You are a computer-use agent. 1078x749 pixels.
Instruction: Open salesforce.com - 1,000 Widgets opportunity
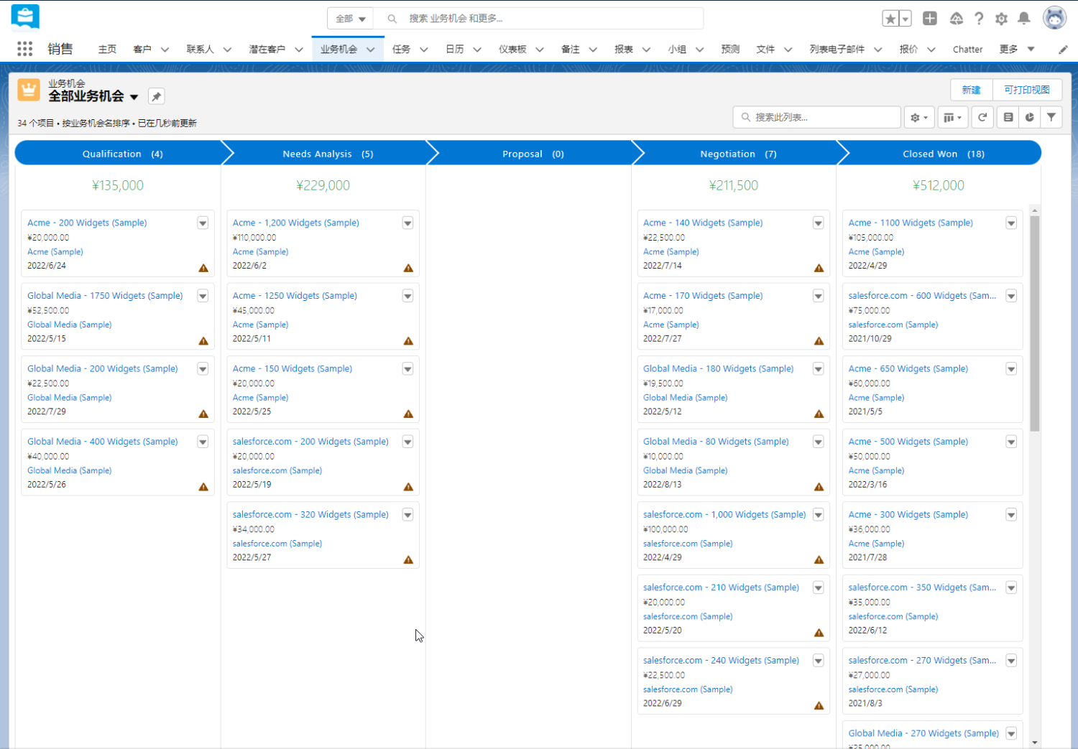(724, 515)
